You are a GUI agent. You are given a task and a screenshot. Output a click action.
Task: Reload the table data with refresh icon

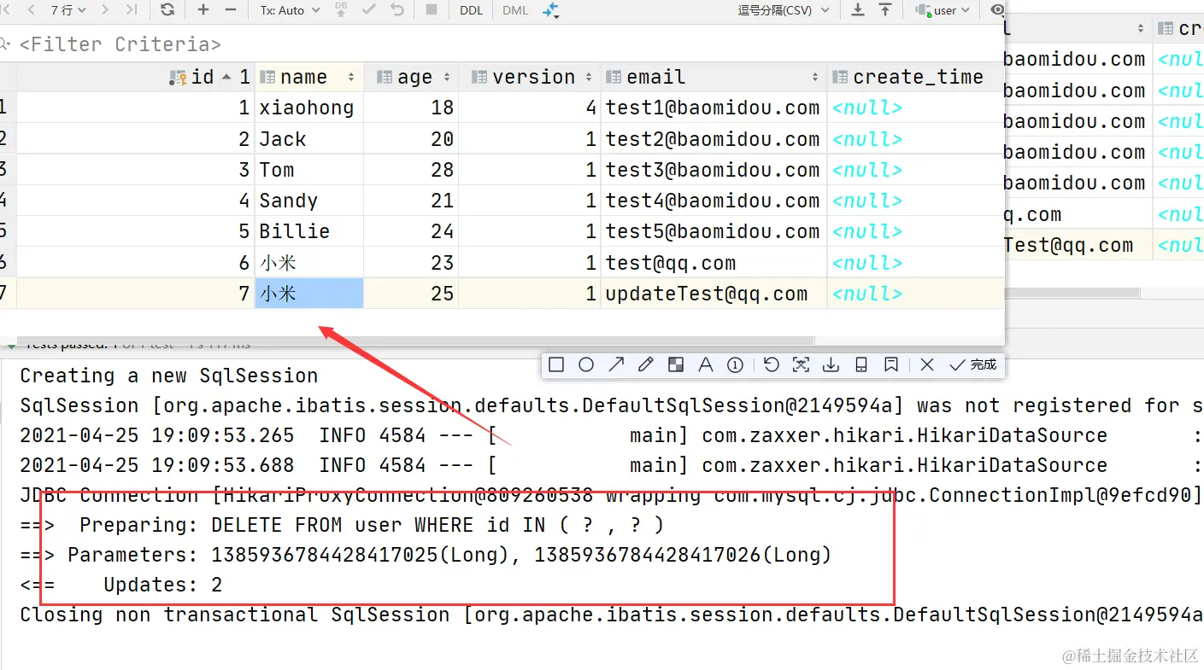tap(167, 10)
